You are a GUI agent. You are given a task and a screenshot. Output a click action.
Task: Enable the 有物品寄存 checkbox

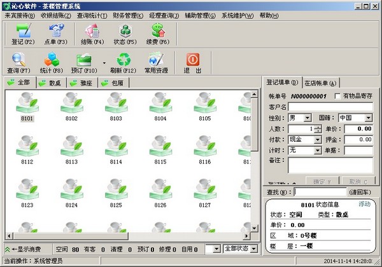337,96
